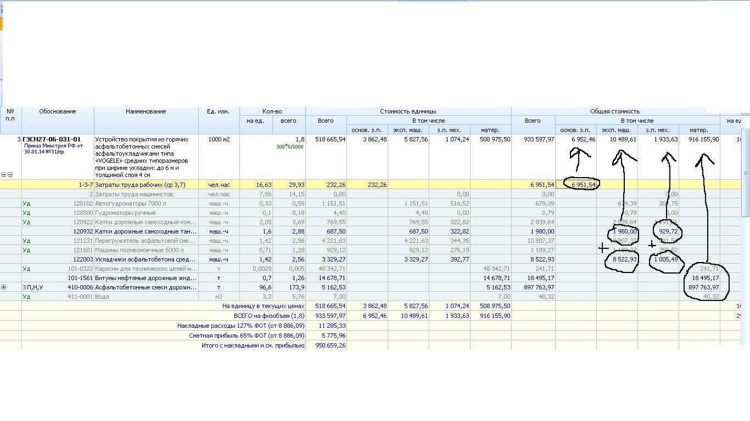Click resource code 122003
750x421 pixels.
(x=83, y=259)
